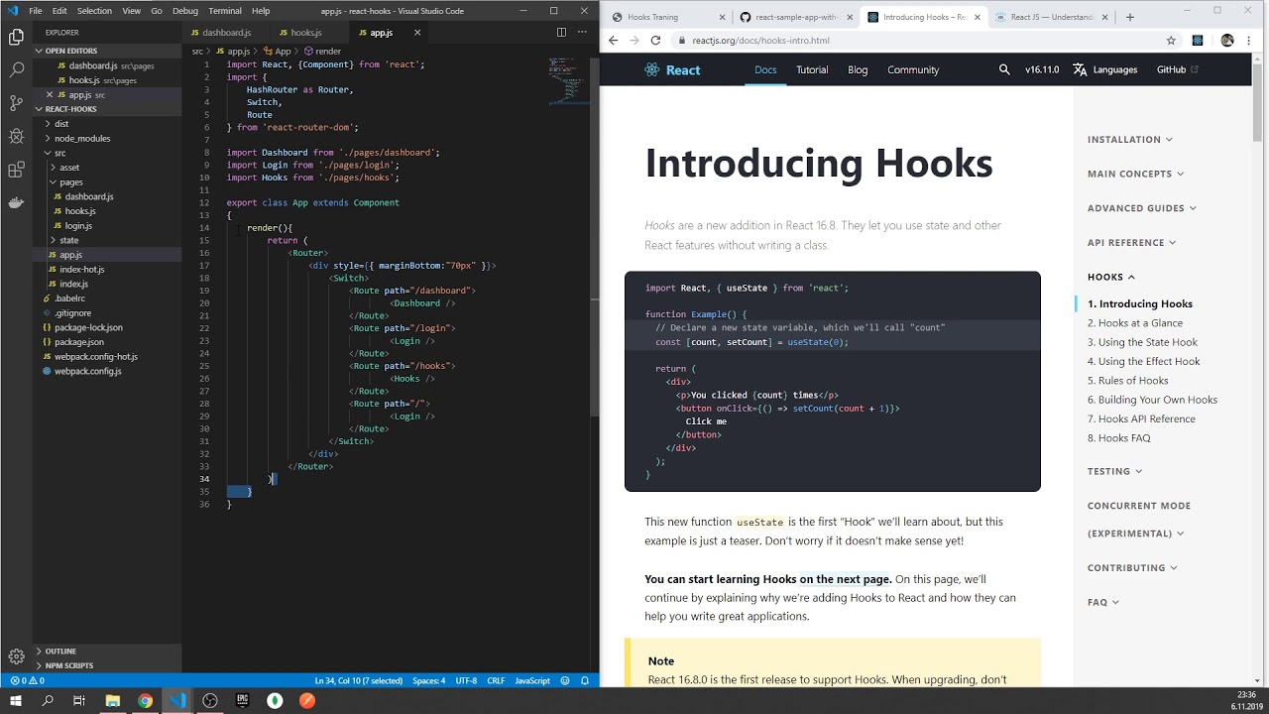Expand the node_modules folder

point(82,139)
